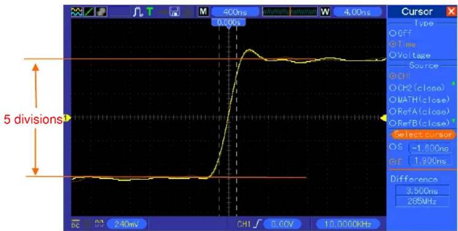Screen dimensions: 458x231
Task: Click the DC coupling indicator icon
Action: [75, 224]
